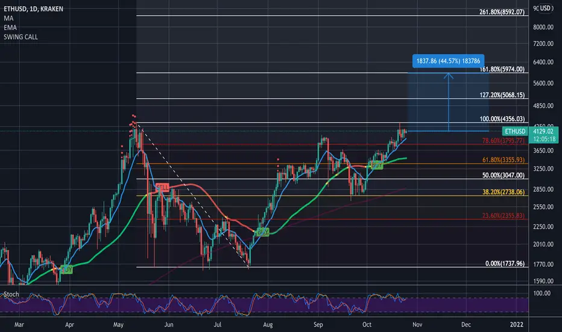Screen dimensions: 562x332
Task: Select the MA indicator legend label
Action: (8, 18)
